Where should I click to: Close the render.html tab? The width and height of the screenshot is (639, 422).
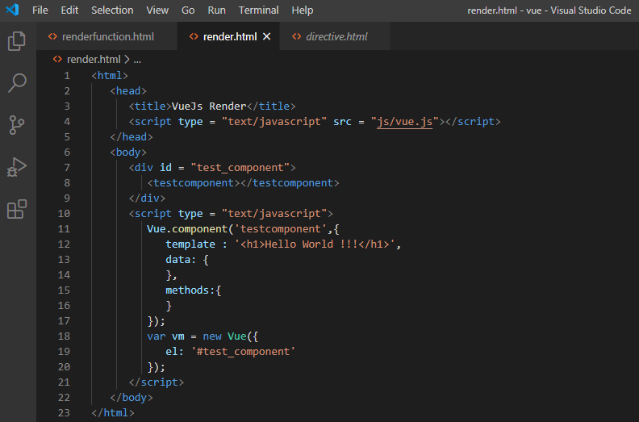pos(267,36)
